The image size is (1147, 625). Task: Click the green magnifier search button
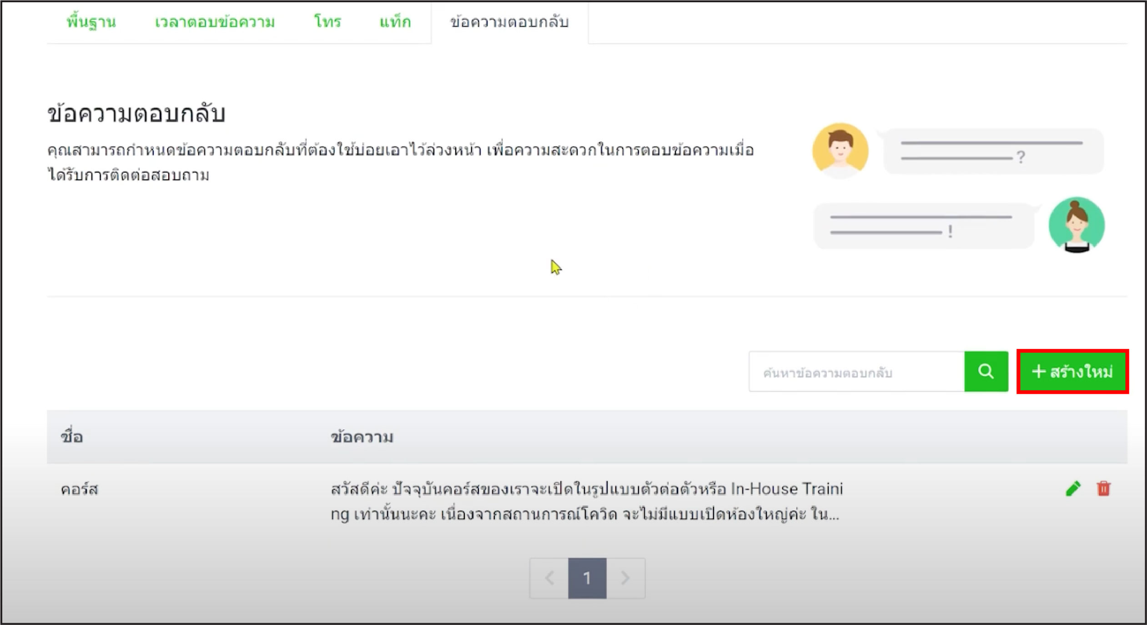click(x=986, y=372)
